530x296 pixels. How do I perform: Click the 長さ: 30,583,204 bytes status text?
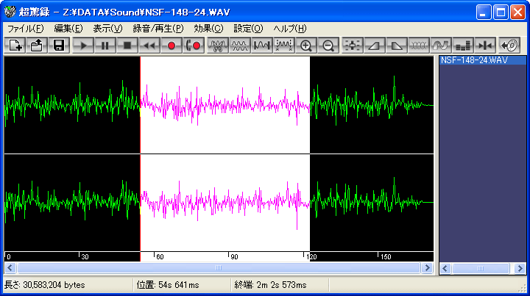45,285
